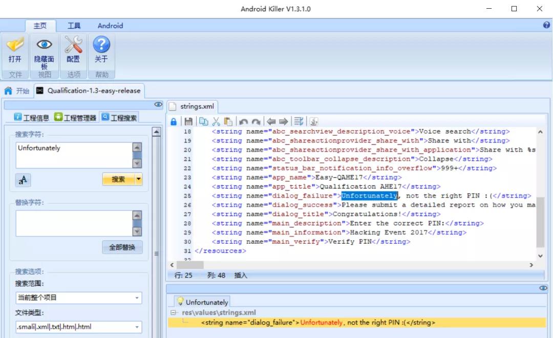Click the Verify PIN string line
This screenshot has height=338, width=553.
[x=311, y=242]
